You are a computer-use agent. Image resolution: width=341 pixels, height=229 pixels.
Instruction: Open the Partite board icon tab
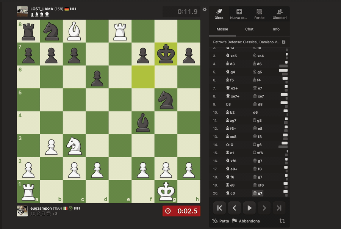[259, 14]
